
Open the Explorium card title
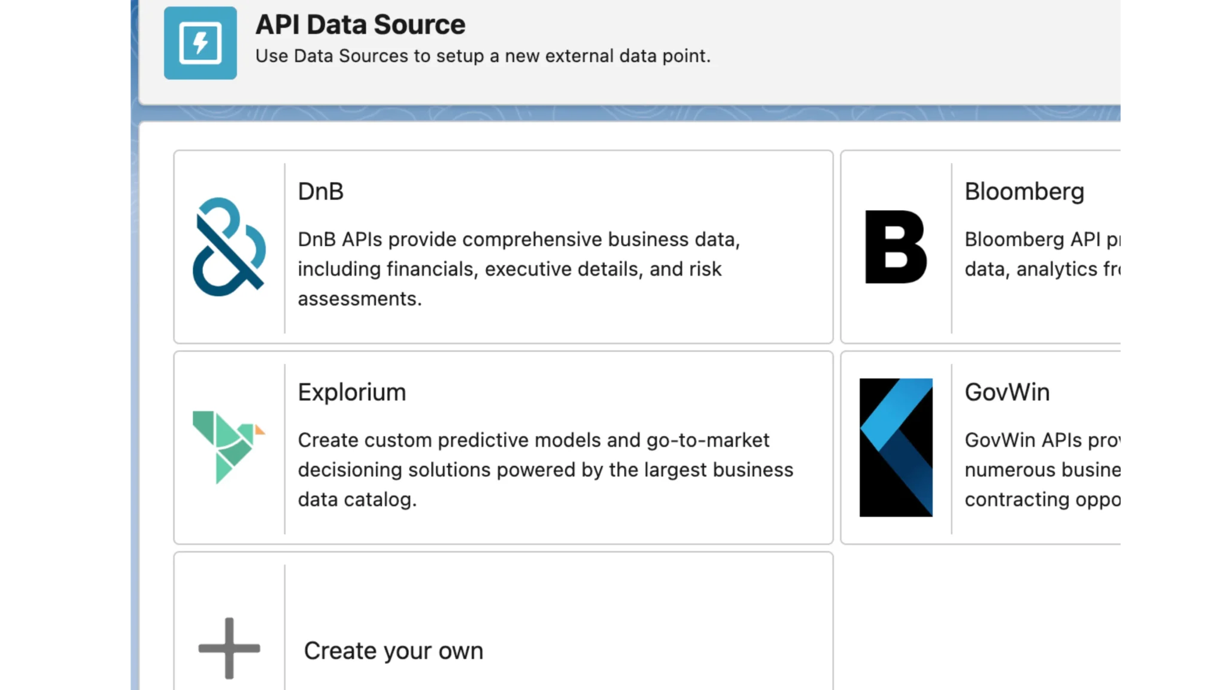[352, 392]
